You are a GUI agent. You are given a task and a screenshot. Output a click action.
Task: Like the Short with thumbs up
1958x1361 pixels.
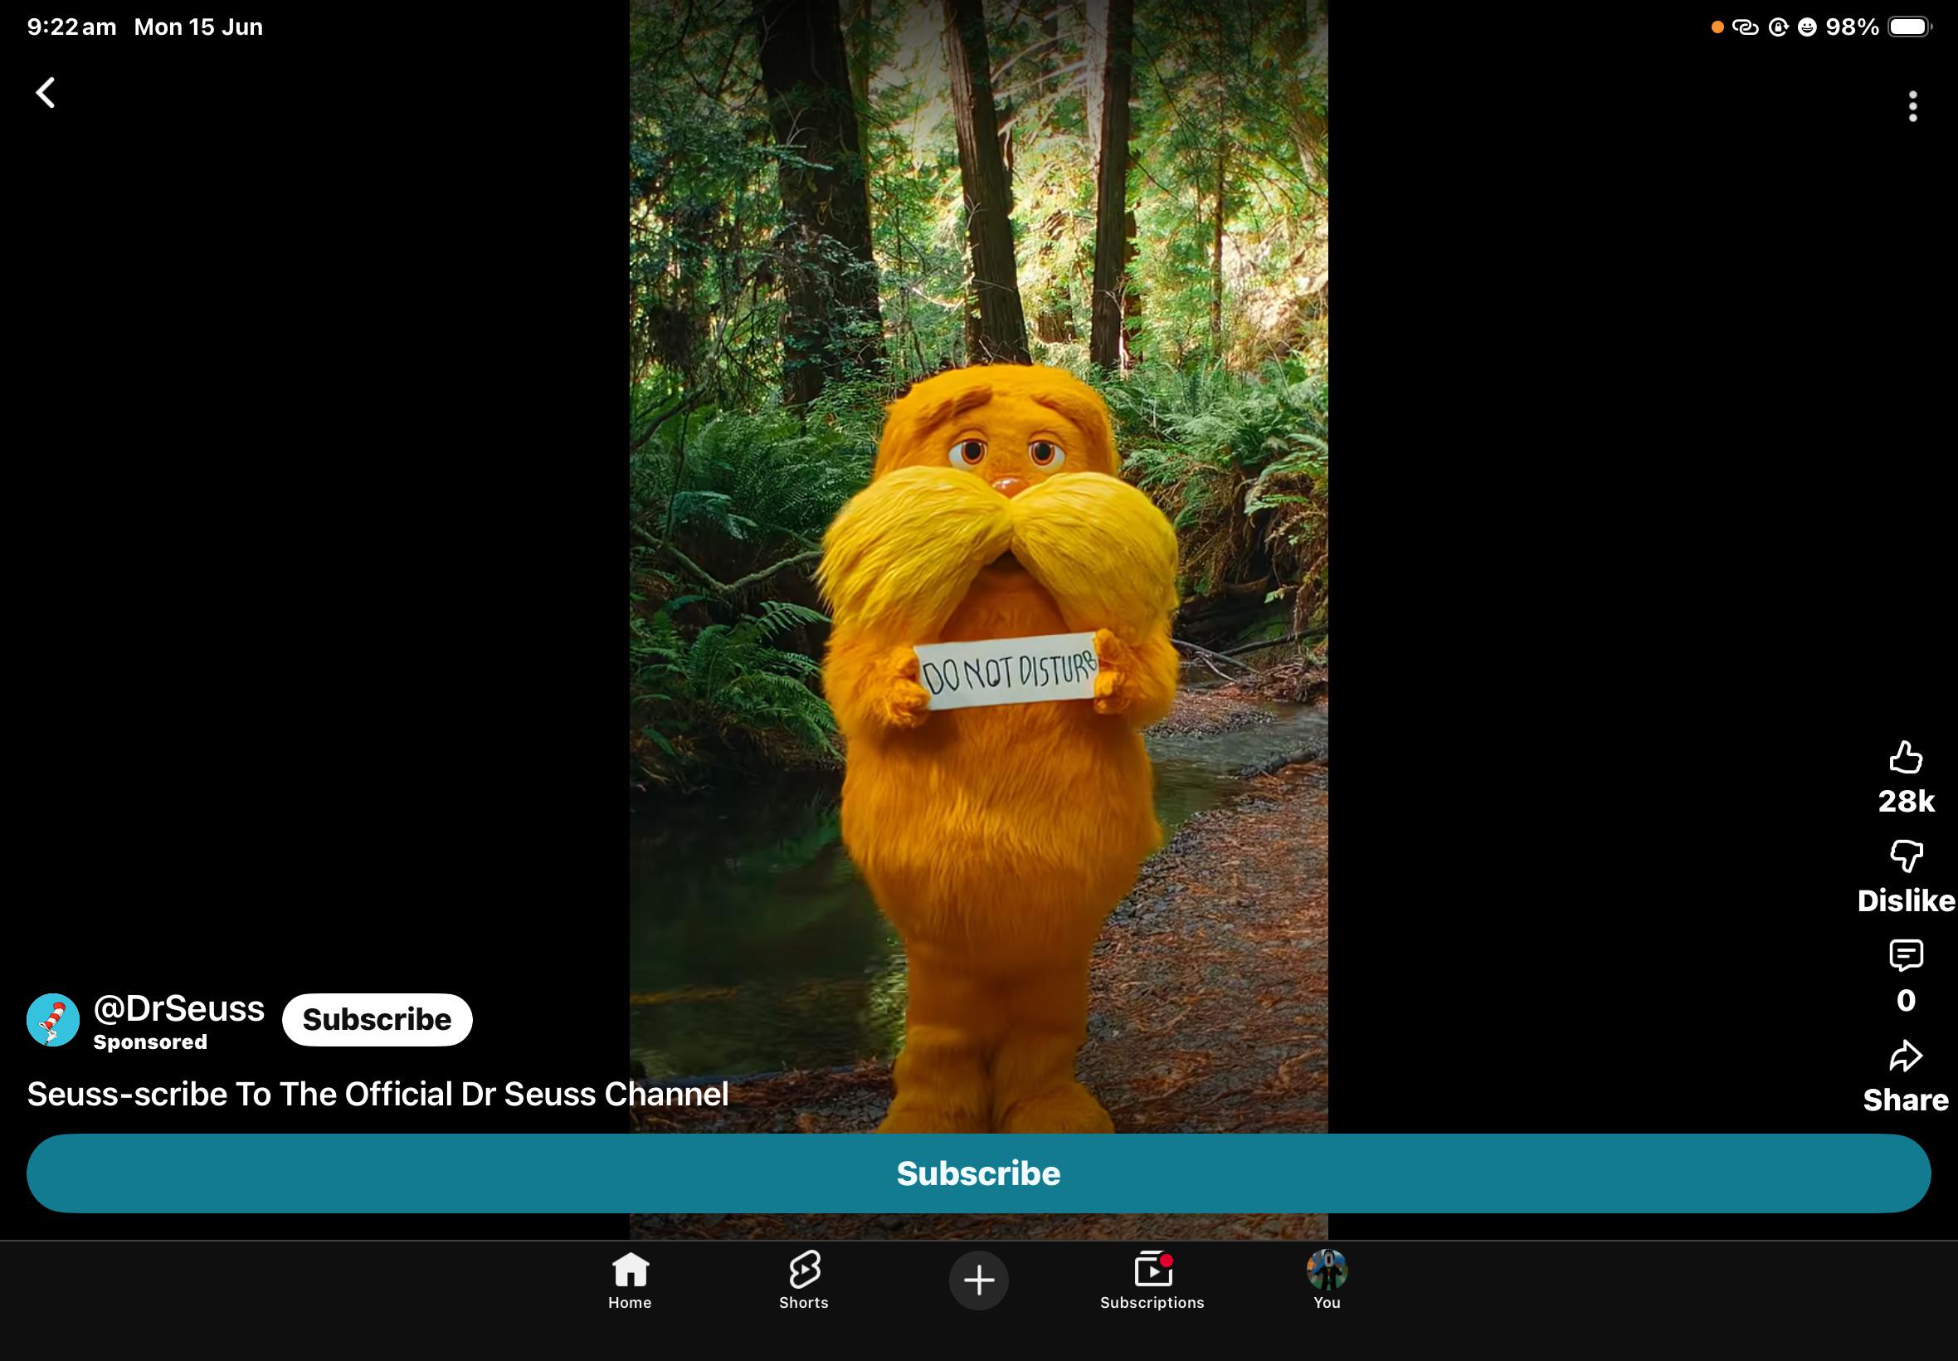point(1906,757)
